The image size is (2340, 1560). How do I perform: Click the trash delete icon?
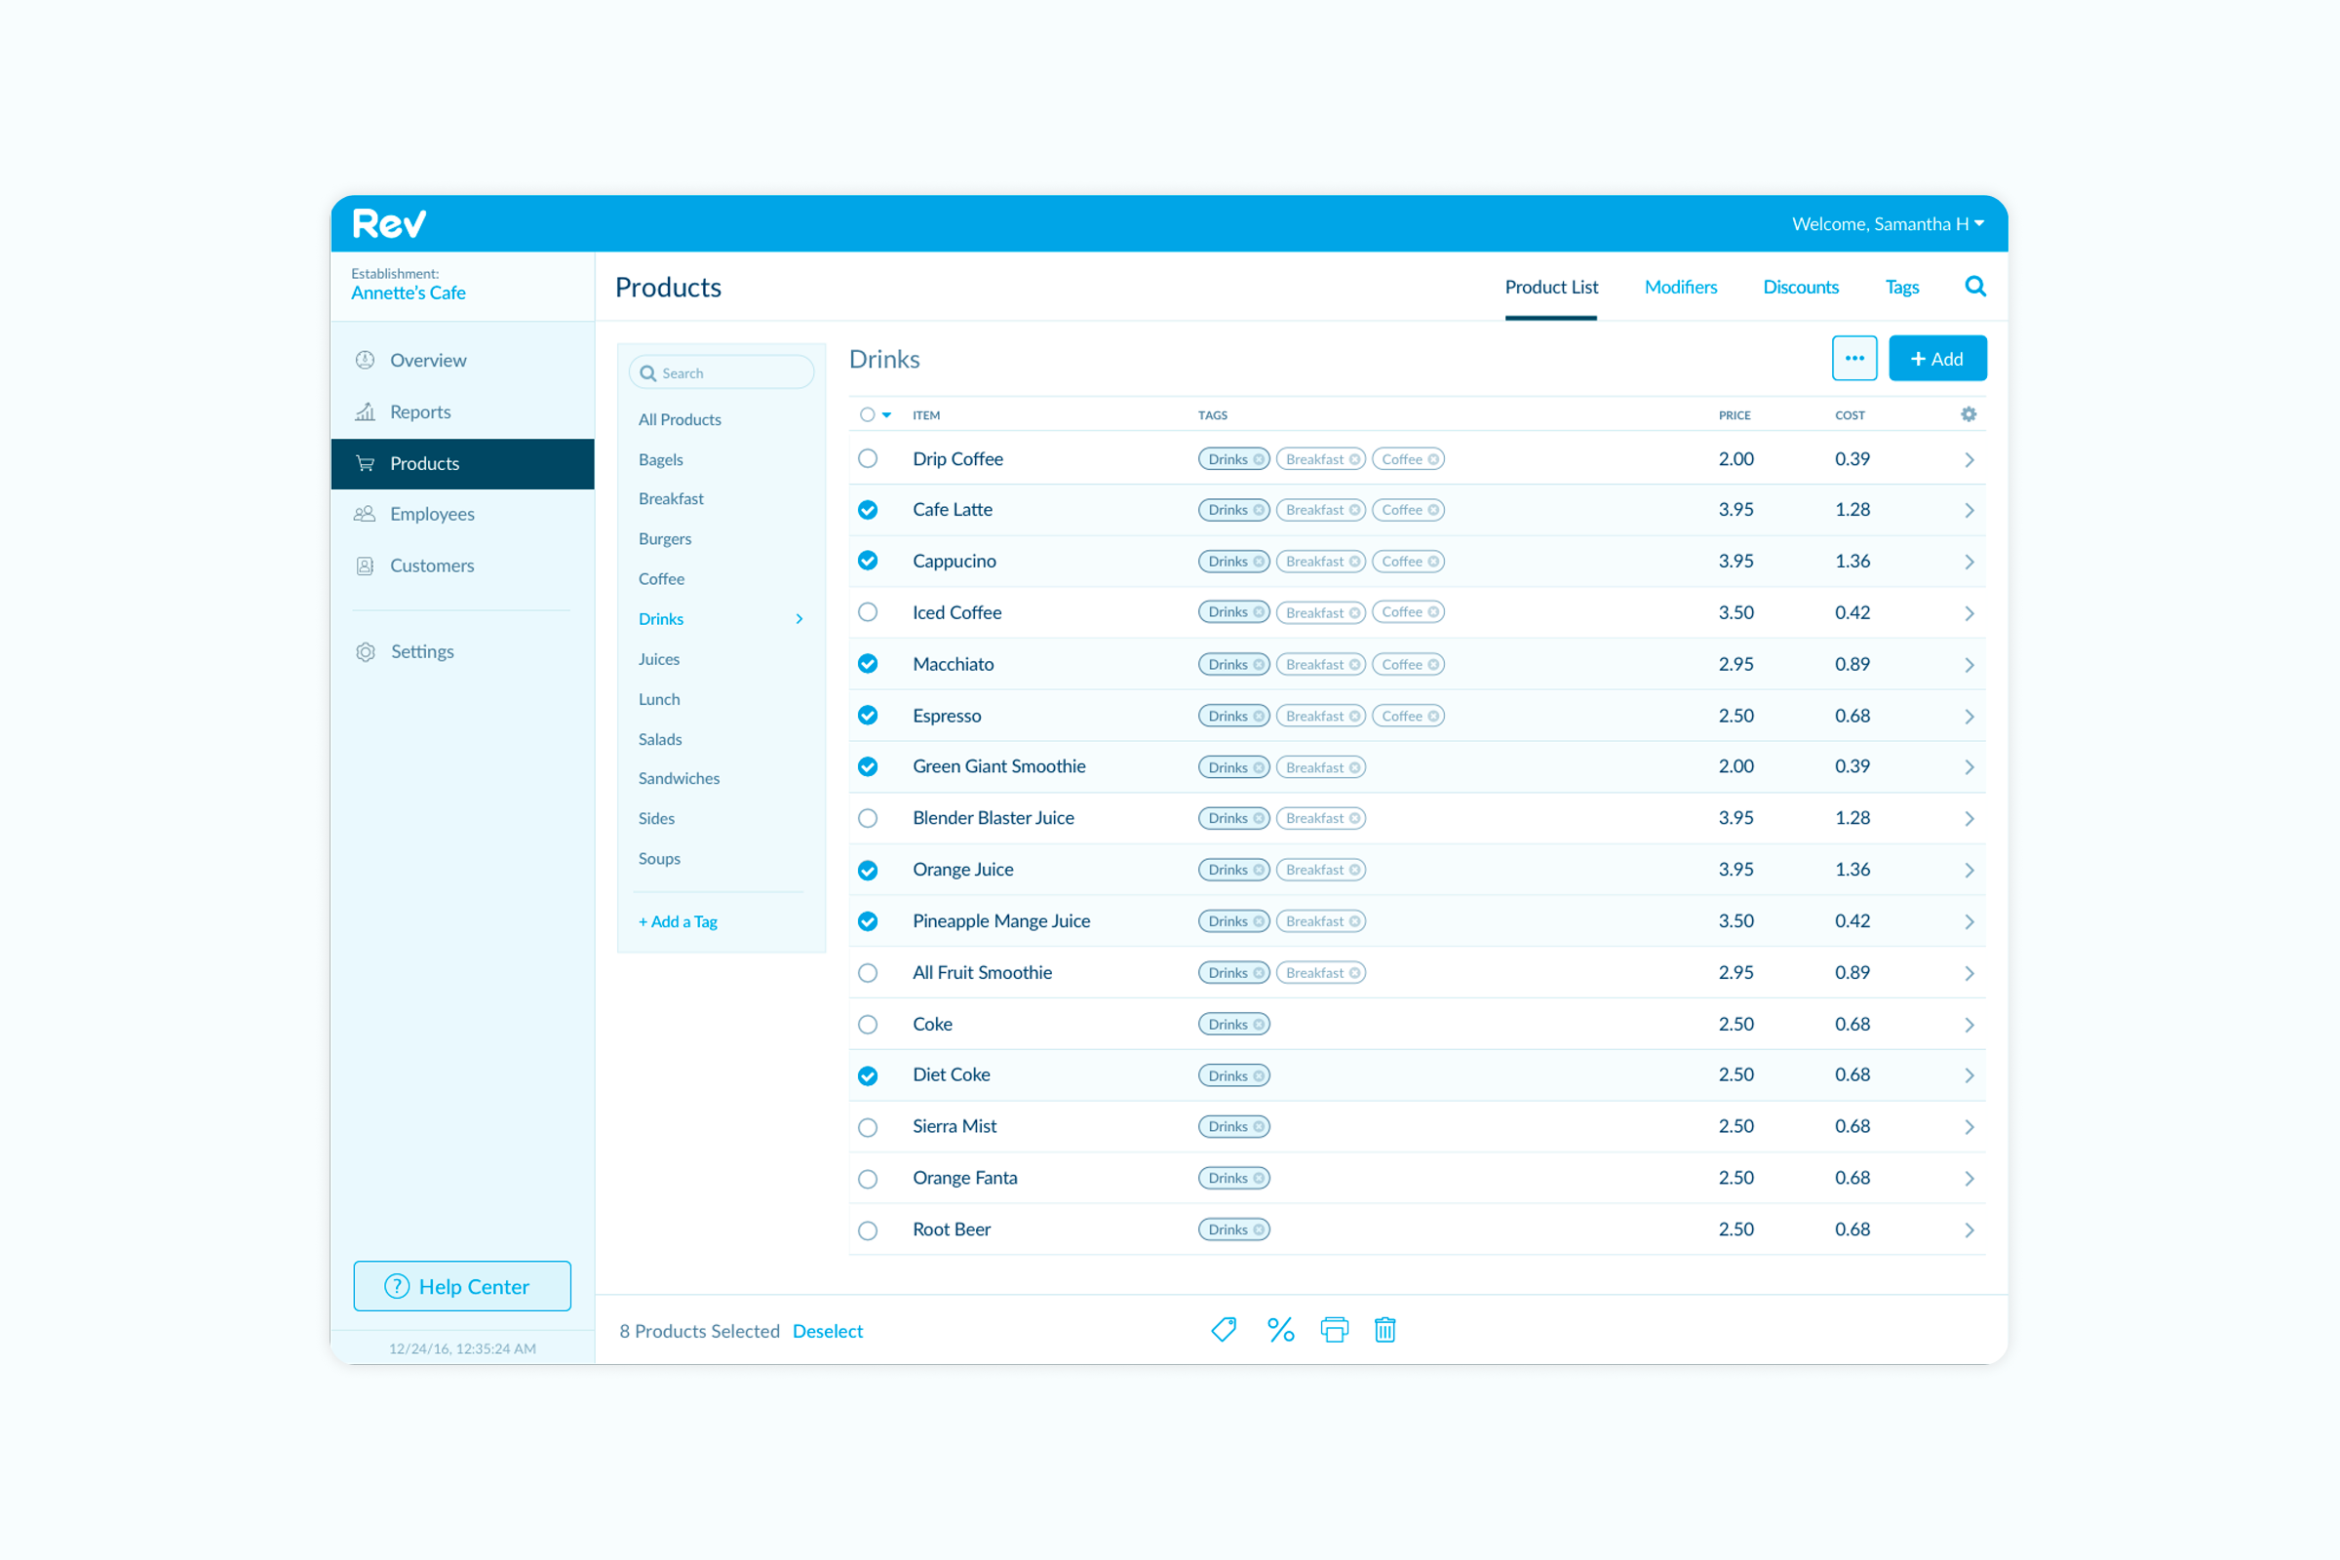[1384, 1330]
